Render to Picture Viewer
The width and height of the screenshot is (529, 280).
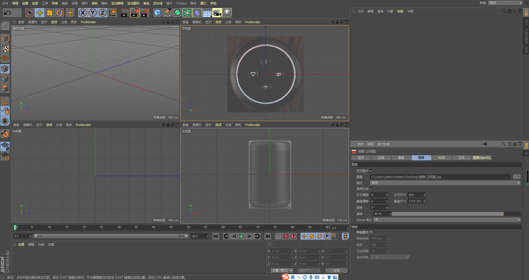click(x=135, y=13)
